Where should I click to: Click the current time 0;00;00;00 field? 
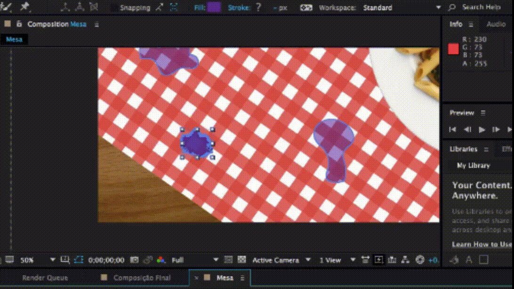point(106,260)
